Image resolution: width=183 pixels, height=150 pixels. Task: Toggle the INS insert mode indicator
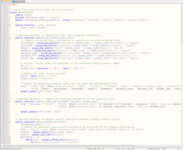tap(178, 148)
